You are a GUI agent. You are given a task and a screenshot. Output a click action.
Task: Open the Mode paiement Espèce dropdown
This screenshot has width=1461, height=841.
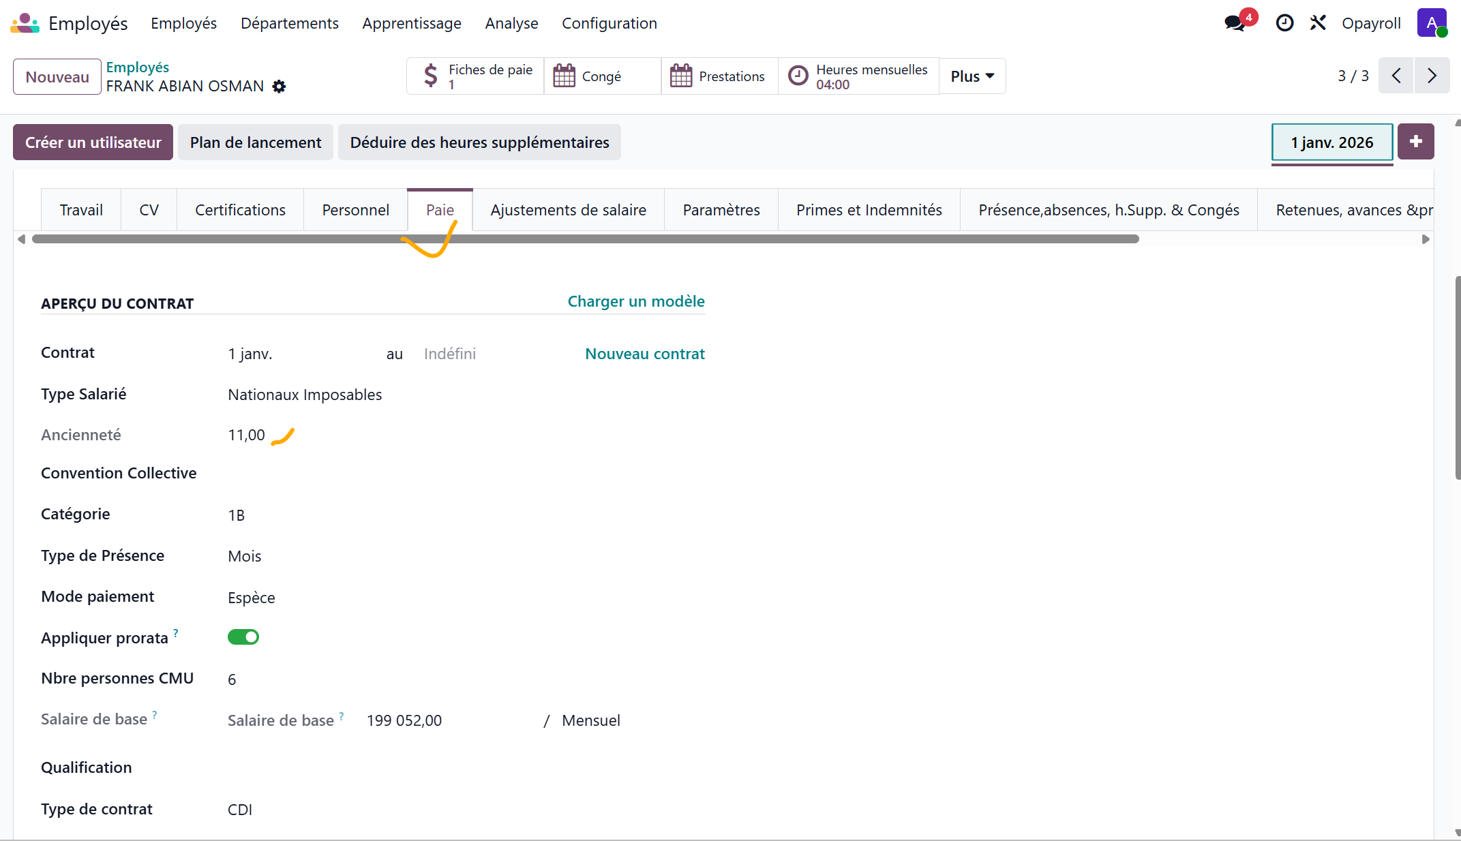pos(252,598)
